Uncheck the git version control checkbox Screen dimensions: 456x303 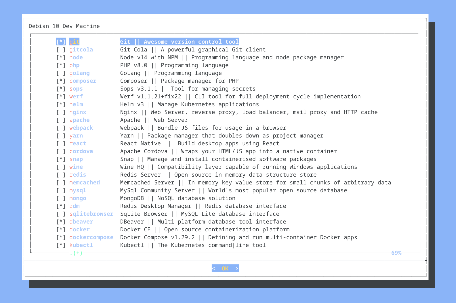(61, 42)
